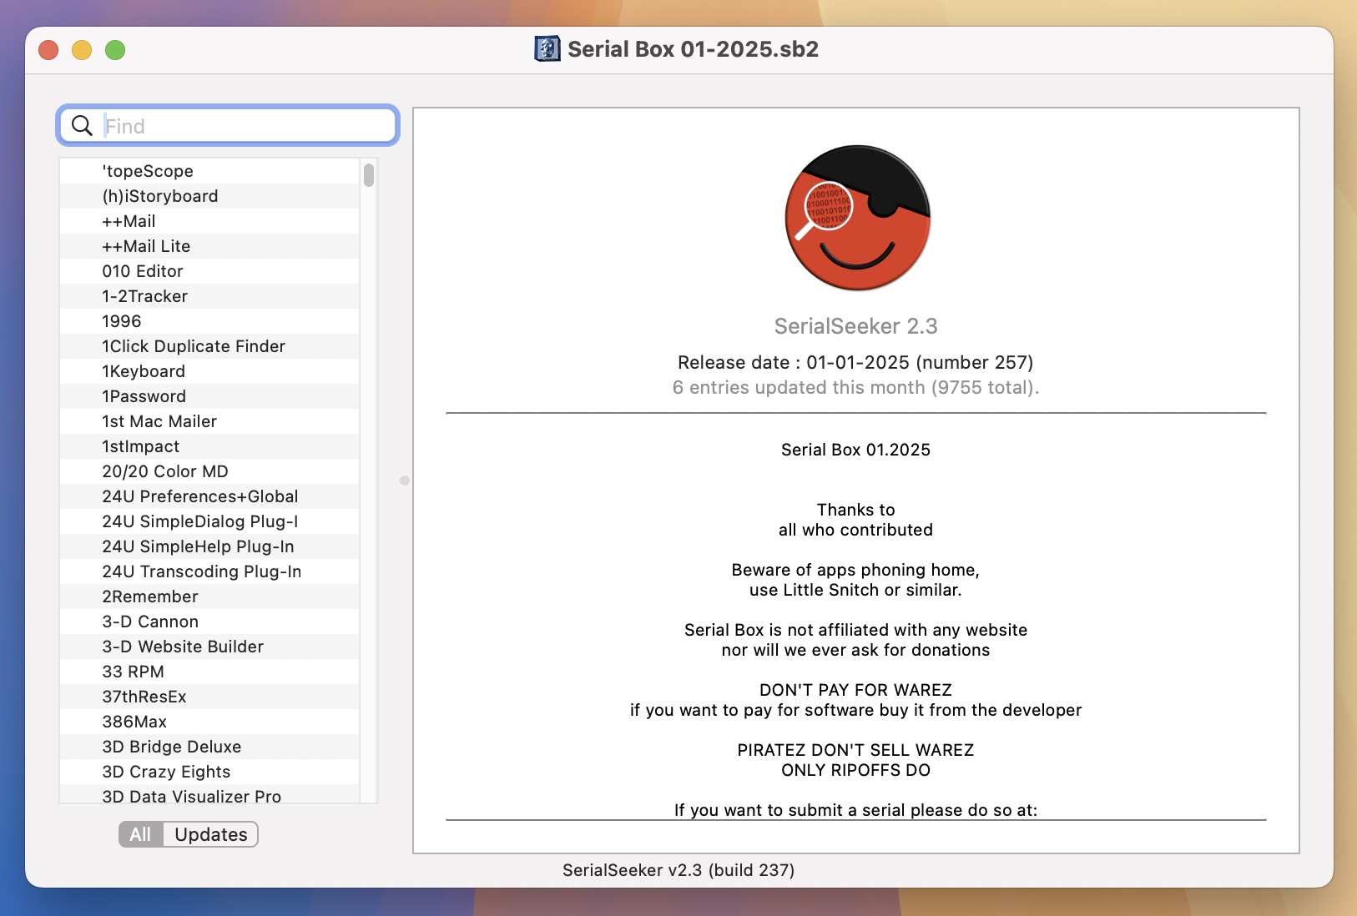The height and width of the screenshot is (916, 1357).
Task: Select the ++Mail Lite entry
Action: tap(209, 246)
